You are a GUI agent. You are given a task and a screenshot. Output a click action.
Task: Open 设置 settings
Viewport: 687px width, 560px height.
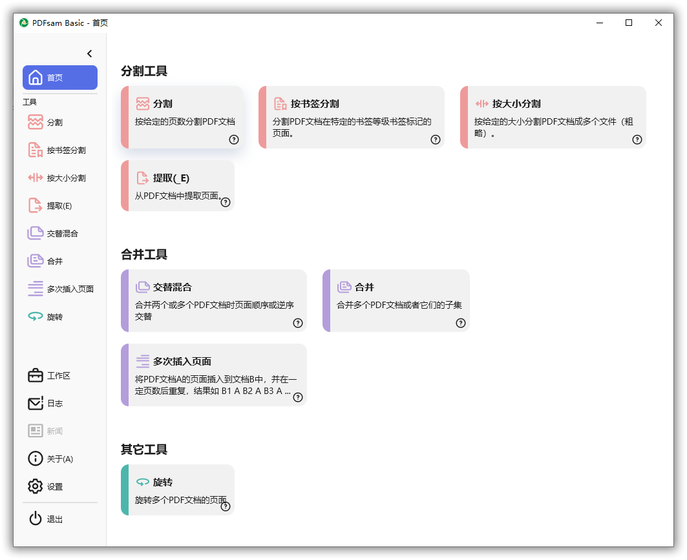(54, 486)
